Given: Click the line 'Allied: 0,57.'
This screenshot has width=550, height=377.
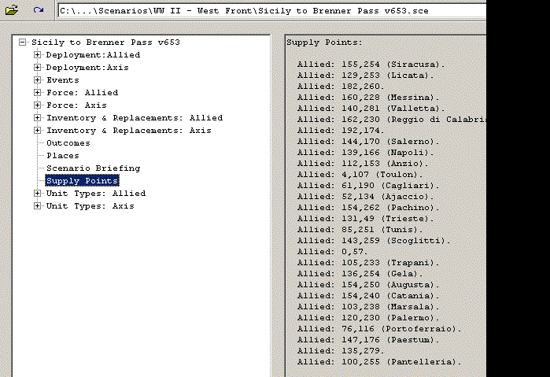Looking at the screenshot, I should [332, 252].
